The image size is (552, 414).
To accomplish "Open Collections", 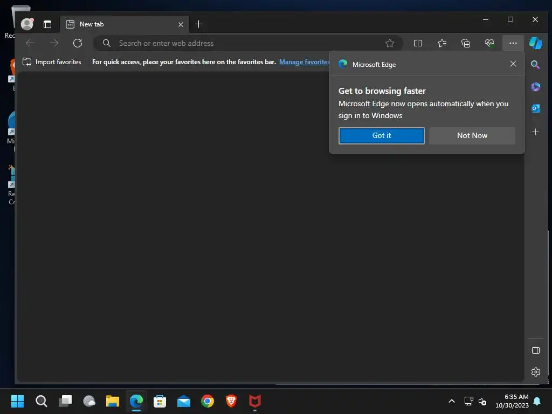I will click(x=466, y=43).
